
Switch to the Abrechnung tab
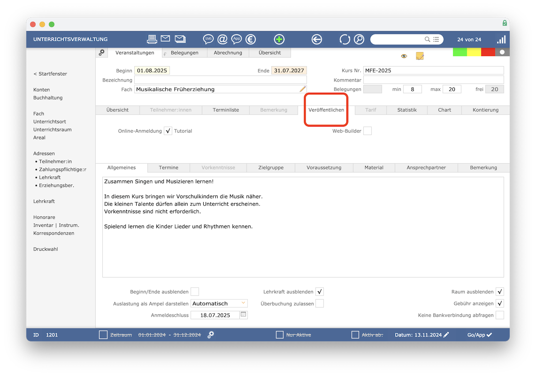point(228,53)
